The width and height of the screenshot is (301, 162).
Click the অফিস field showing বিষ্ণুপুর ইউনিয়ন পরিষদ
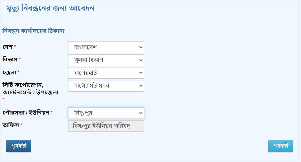pos(106,126)
